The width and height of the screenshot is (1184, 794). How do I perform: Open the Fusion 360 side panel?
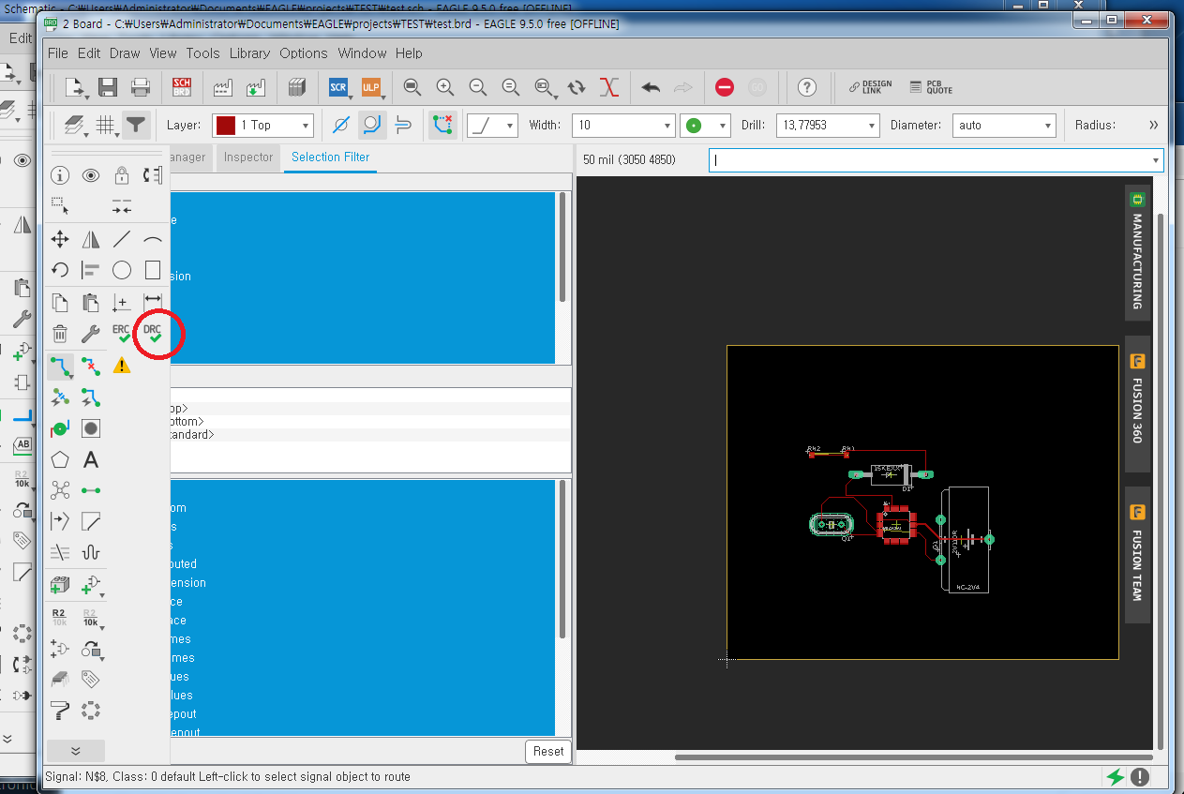click(1137, 403)
